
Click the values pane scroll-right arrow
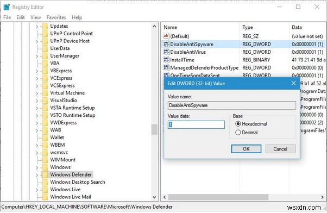(323, 197)
